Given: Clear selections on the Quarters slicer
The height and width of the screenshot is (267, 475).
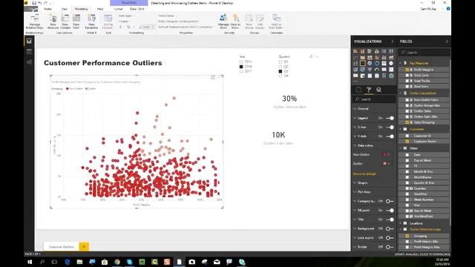Looking at the screenshot, I should (311, 56).
